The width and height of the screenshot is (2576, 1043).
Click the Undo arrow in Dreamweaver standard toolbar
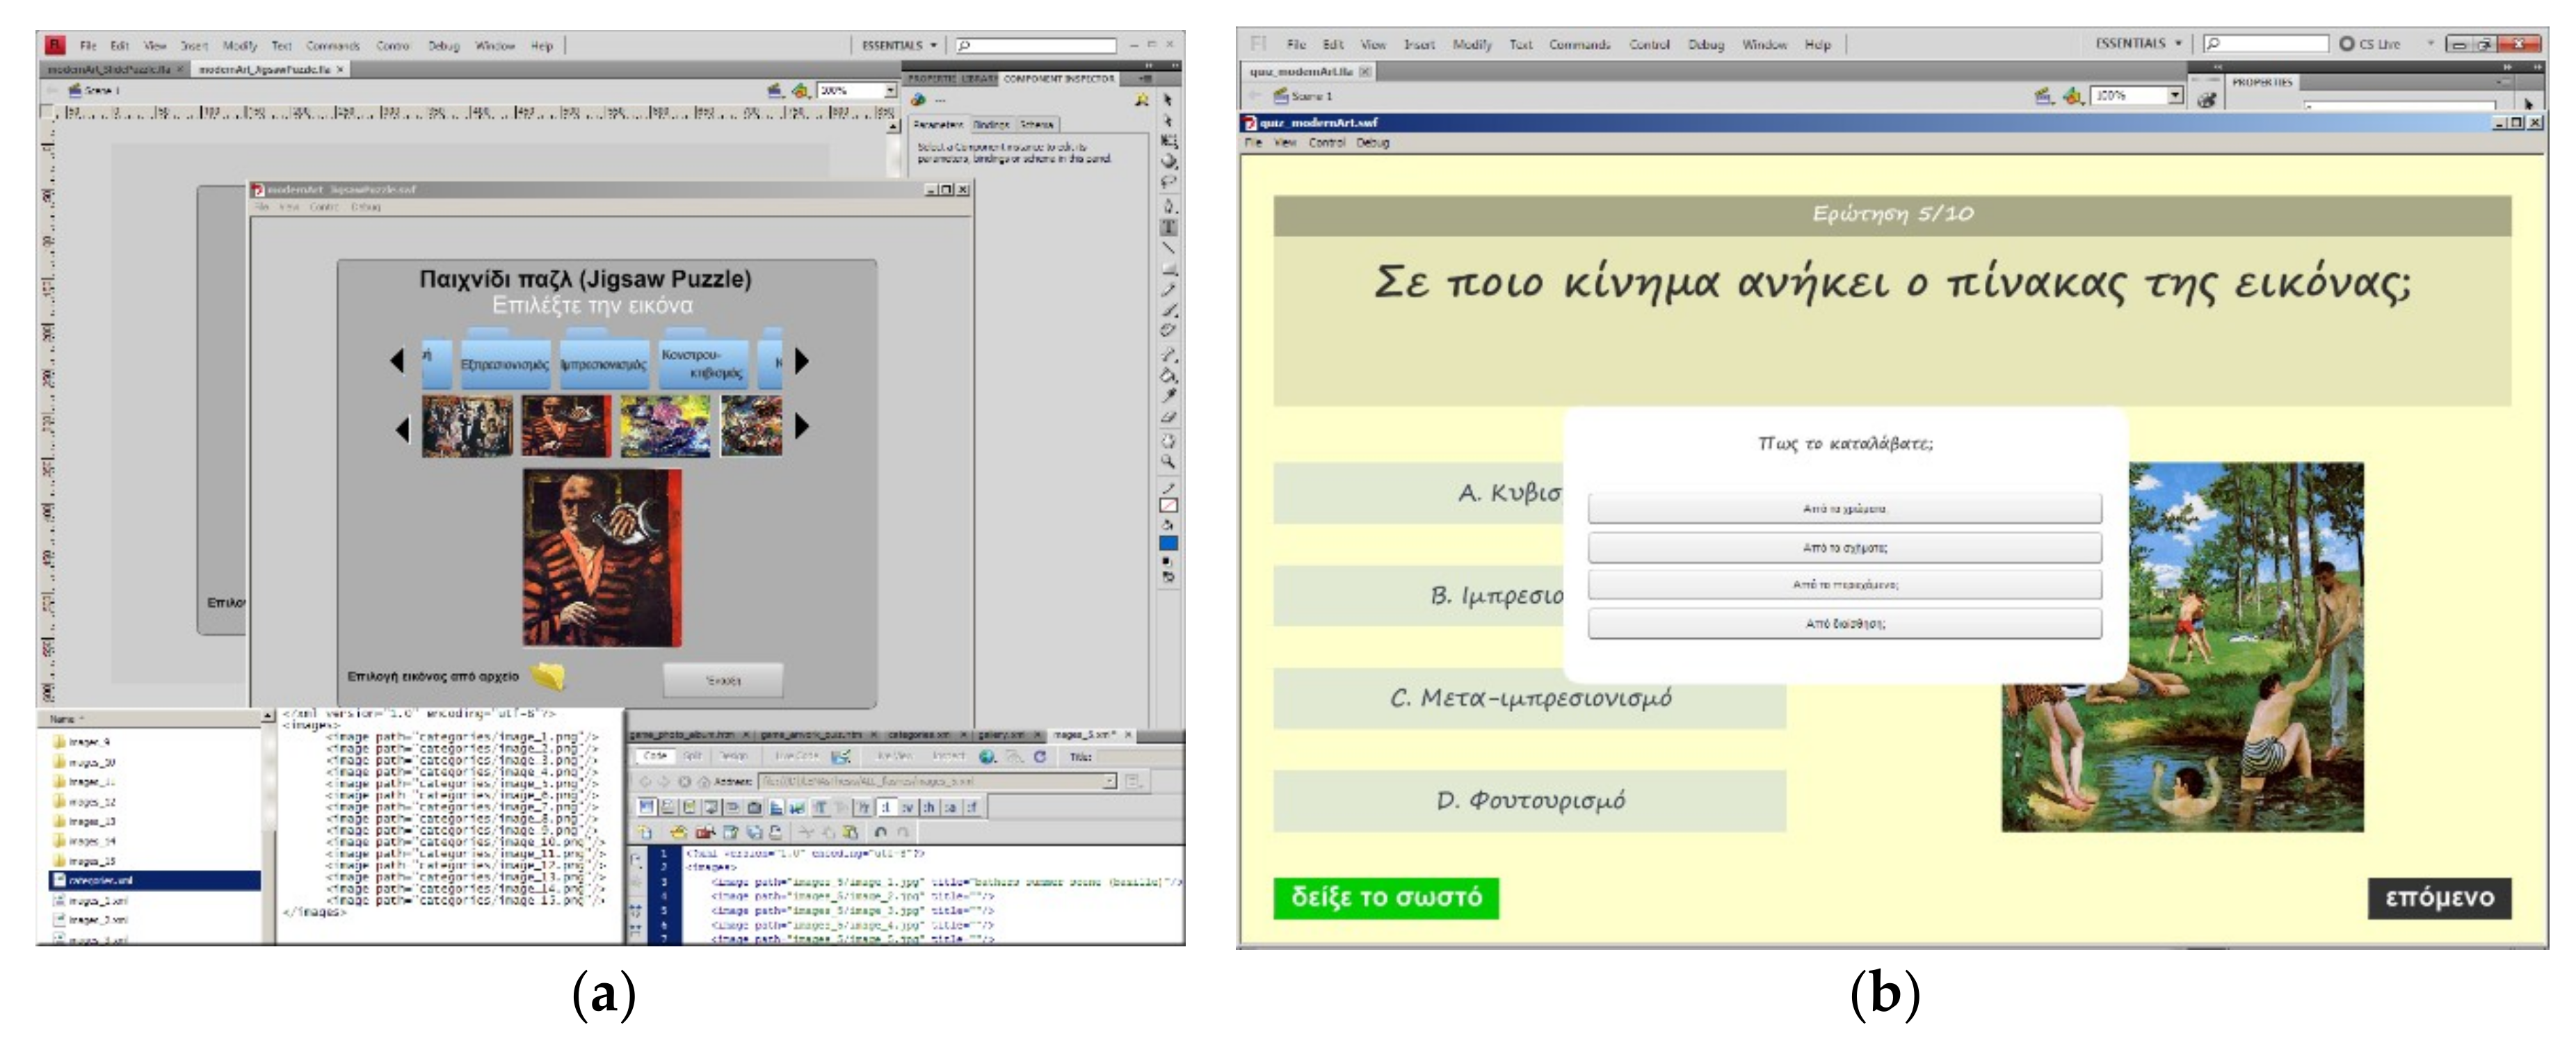tap(880, 832)
